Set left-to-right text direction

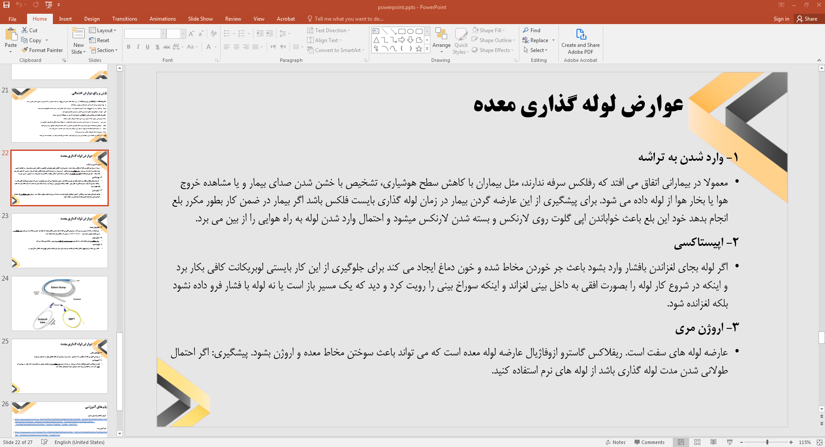pos(273,47)
